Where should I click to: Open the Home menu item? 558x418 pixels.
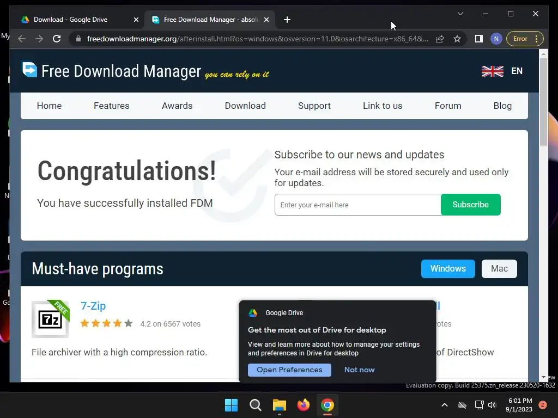pyautogui.click(x=49, y=106)
